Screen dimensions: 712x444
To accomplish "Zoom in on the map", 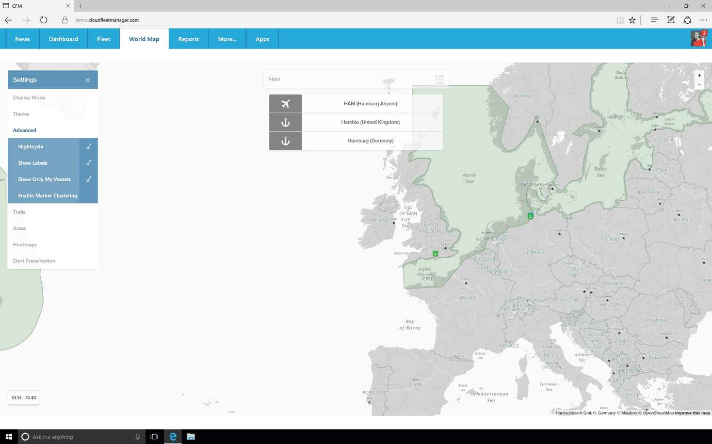I will [699, 75].
